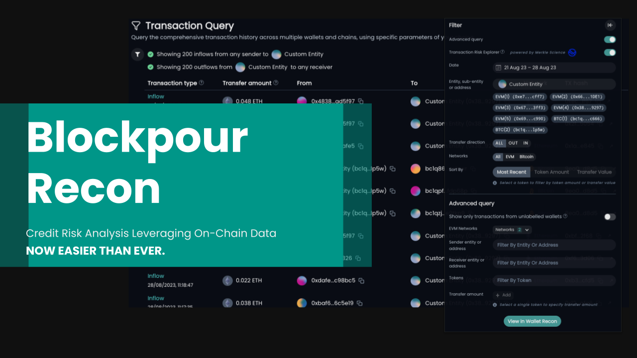The height and width of the screenshot is (358, 637).
Task: Click avatar of sender 0xdafe...c98bc5
Action: 302,280
